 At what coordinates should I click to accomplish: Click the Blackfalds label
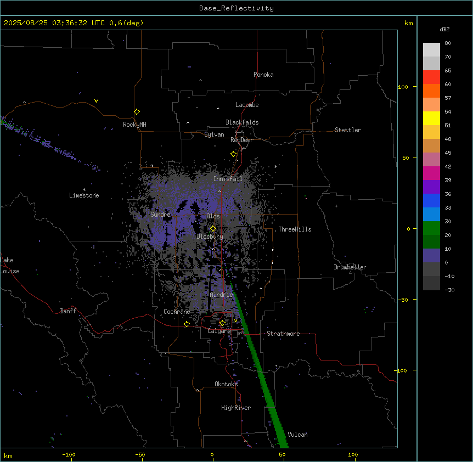[x=242, y=122]
